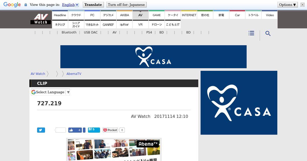Open the ケータイ tab
This screenshot has height=161, width=307.
[x=173, y=15]
